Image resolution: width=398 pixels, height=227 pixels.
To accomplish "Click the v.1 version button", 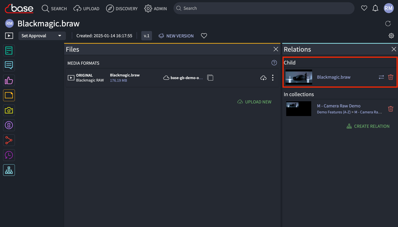I will point(147,36).
